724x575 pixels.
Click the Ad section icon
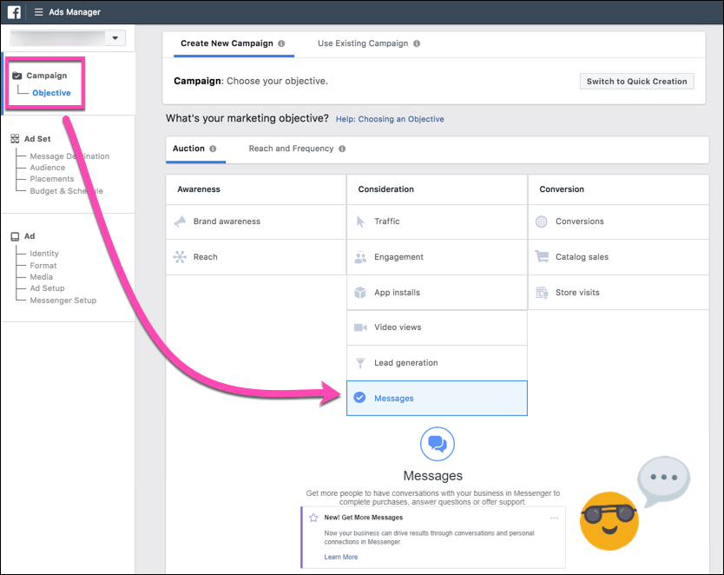(x=15, y=236)
